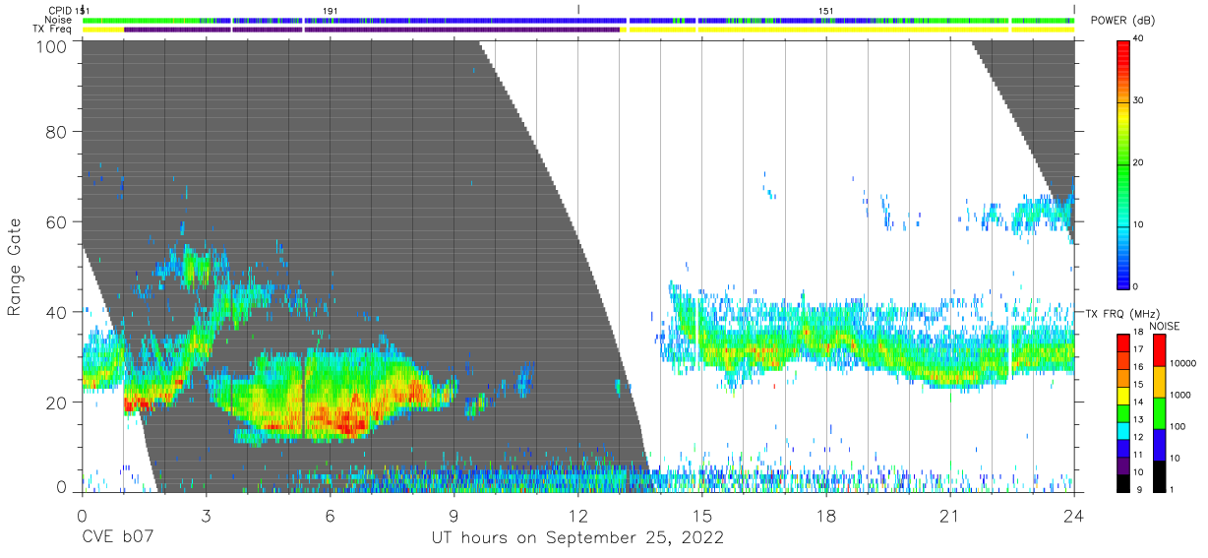
Task: Click the '6' tick on UT hours axis
Action: pyautogui.click(x=331, y=516)
